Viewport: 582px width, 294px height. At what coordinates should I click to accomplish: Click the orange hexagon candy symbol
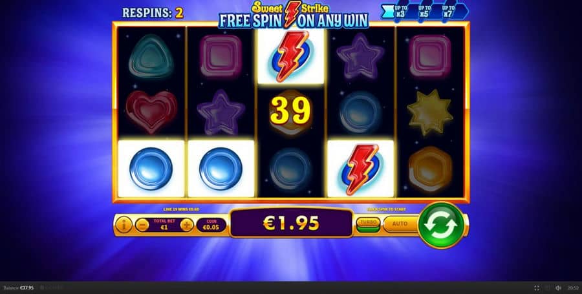pyautogui.click(x=430, y=169)
